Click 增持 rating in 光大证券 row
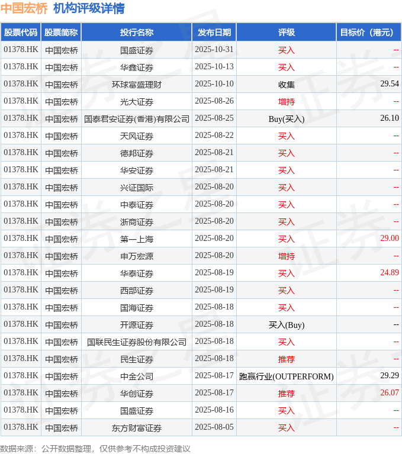Viewport: 402px width, 454px height. pyautogui.click(x=287, y=102)
